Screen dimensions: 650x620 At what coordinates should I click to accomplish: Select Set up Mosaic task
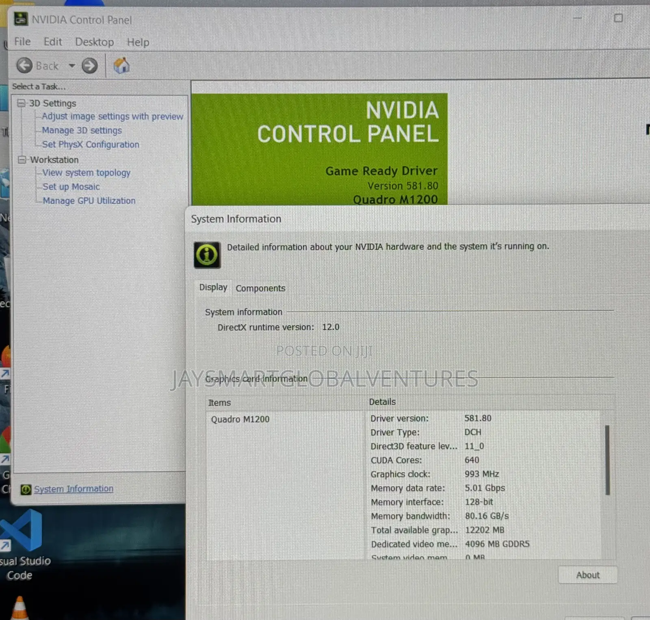71,186
